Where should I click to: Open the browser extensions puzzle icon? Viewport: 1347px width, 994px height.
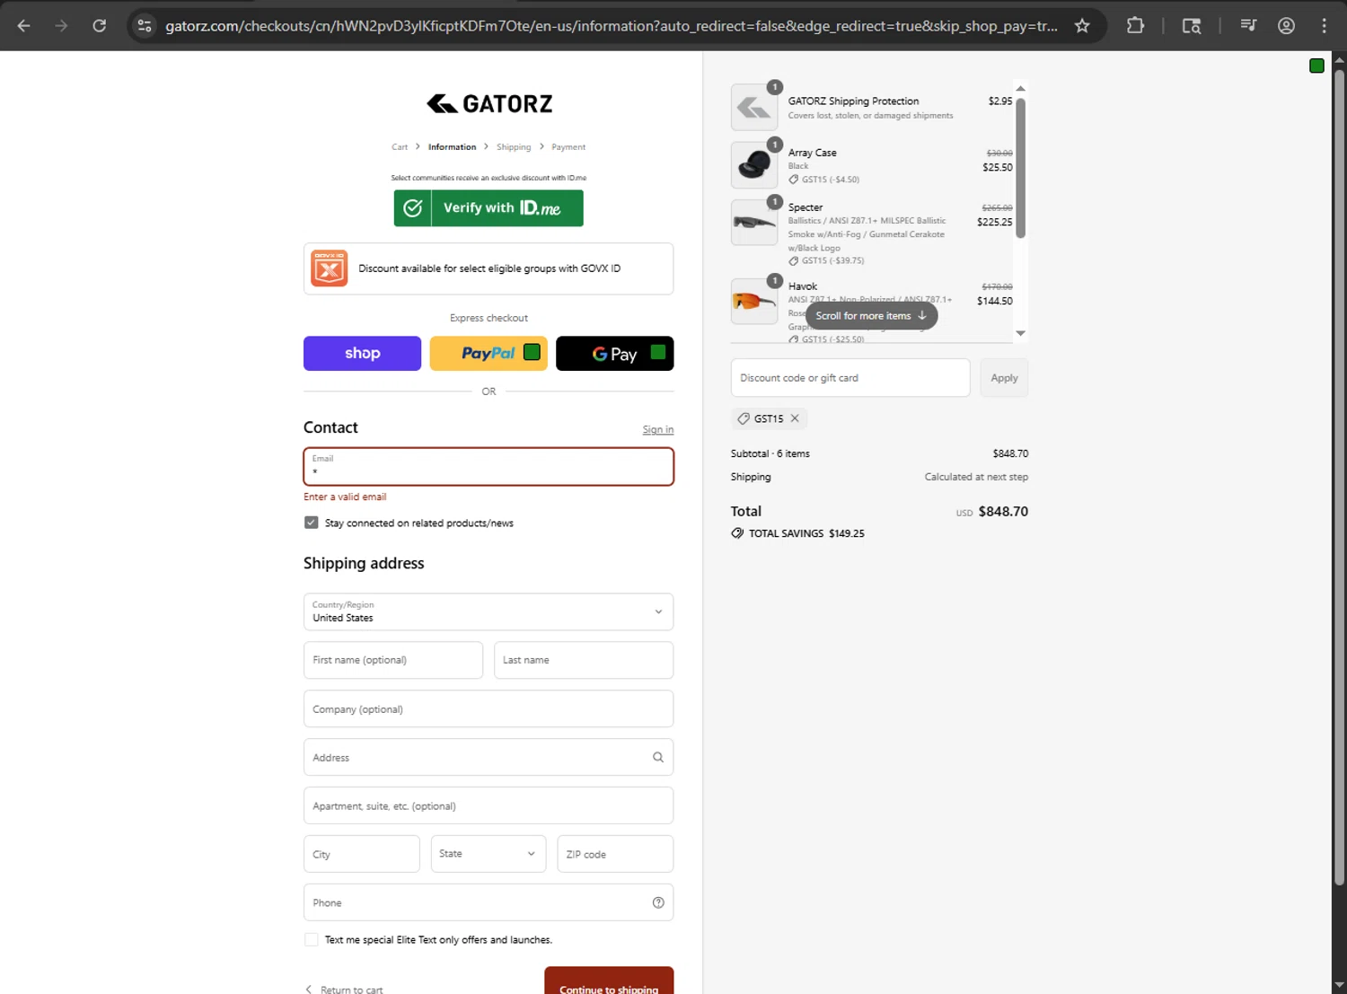tap(1135, 26)
